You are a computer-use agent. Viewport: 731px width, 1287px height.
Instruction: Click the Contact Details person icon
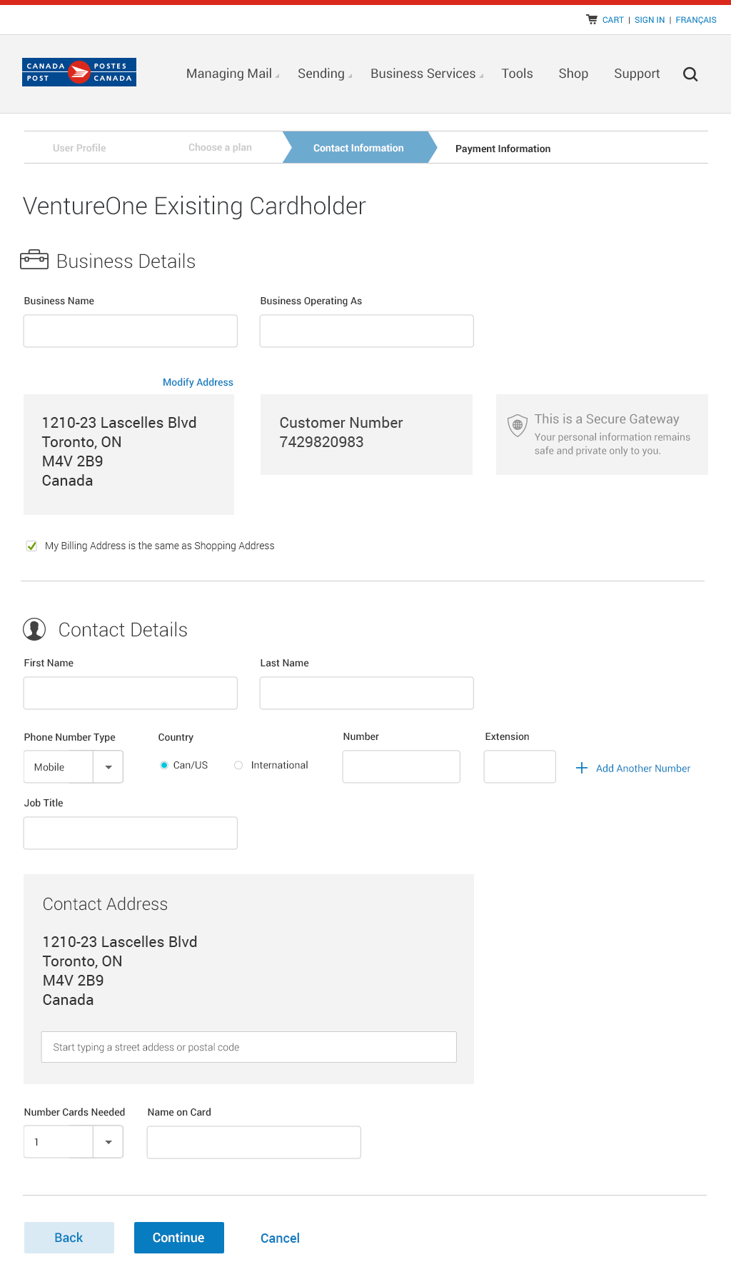(x=34, y=629)
